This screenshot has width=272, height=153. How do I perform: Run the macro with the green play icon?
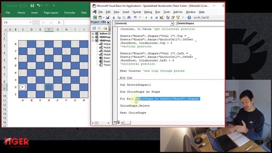click(x=146, y=17)
